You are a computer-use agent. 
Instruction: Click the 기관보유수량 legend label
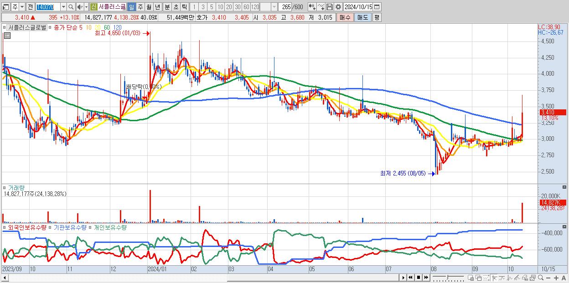click(70, 227)
